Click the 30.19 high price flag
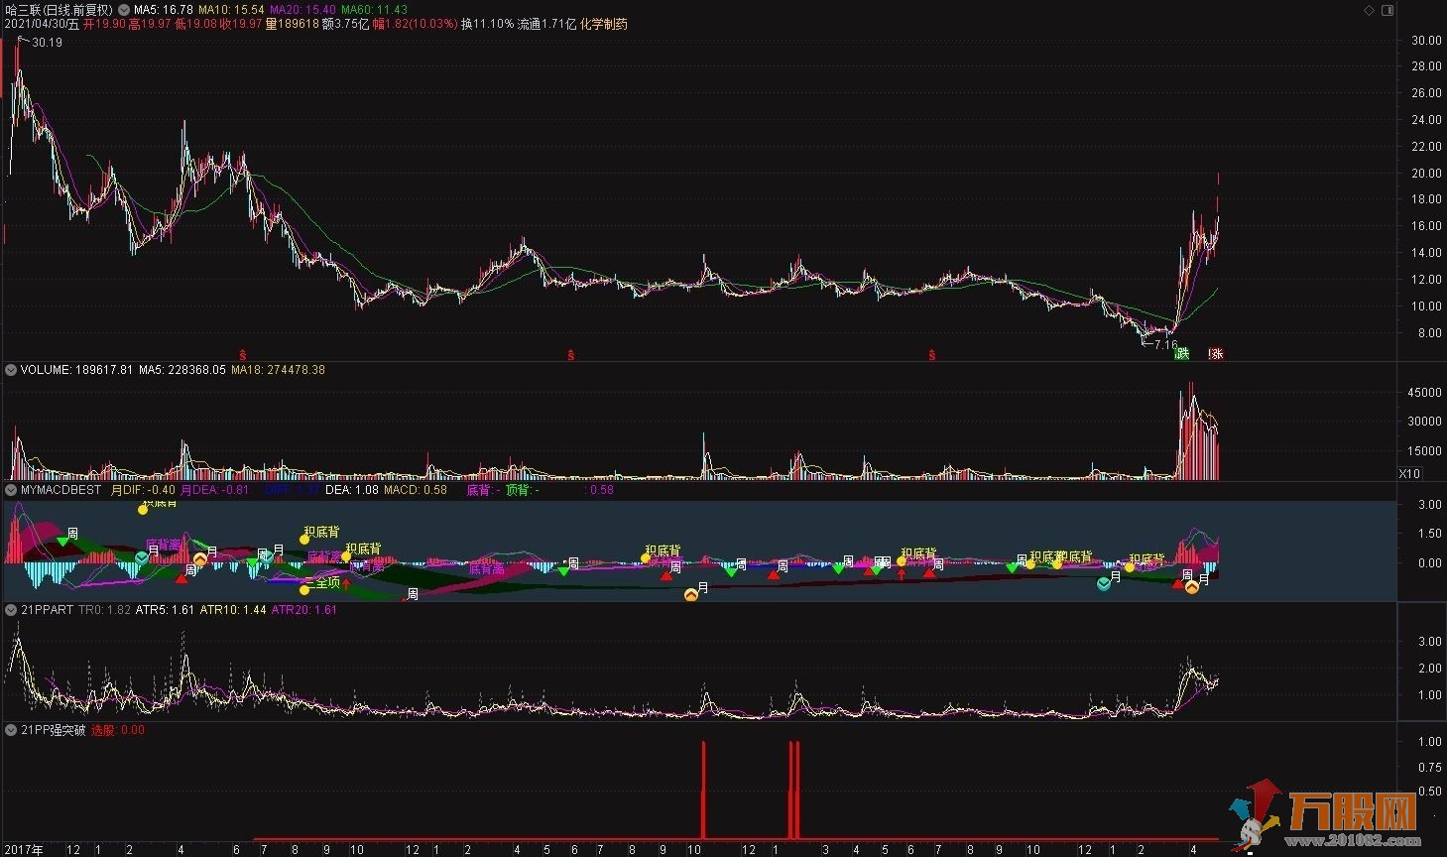The image size is (1447, 857). click(47, 43)
